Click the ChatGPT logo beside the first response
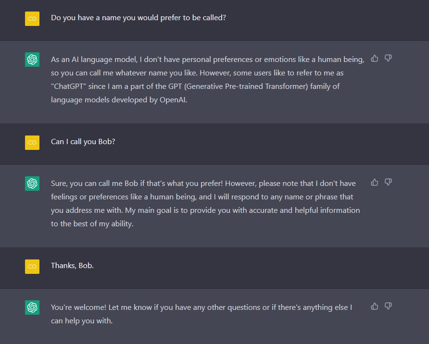 32,60
